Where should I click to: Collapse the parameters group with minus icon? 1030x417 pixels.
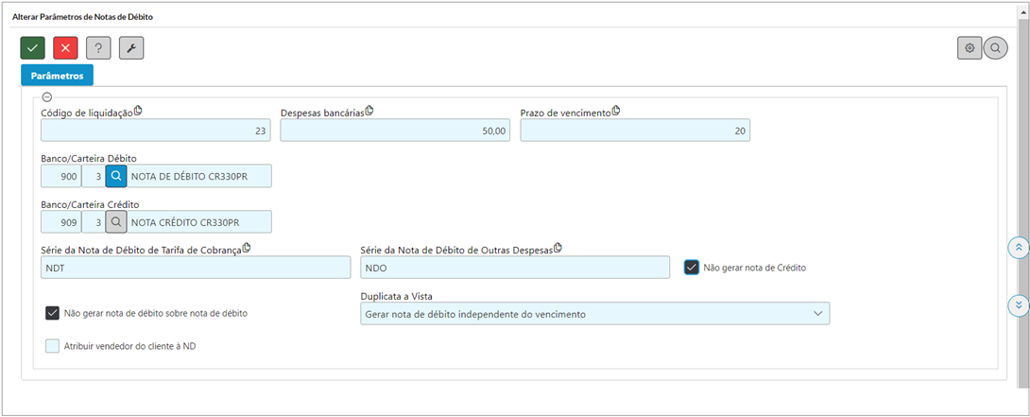[46, 97]
